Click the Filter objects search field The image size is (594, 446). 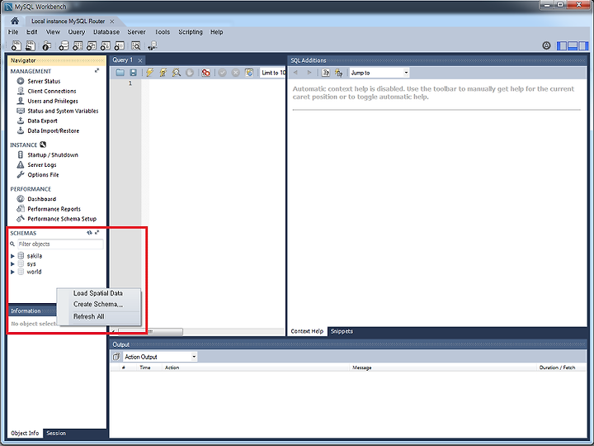tap(60, 244)
